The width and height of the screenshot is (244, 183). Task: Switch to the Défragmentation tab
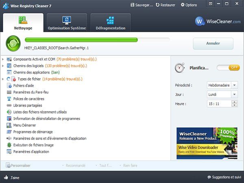111,23
